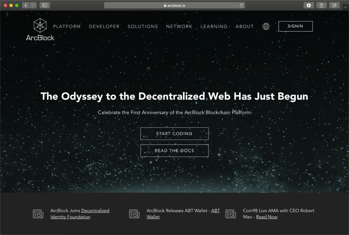Click the Safari forward arrow
Screen dimensions: 349x235
click(x=33, y=5)
